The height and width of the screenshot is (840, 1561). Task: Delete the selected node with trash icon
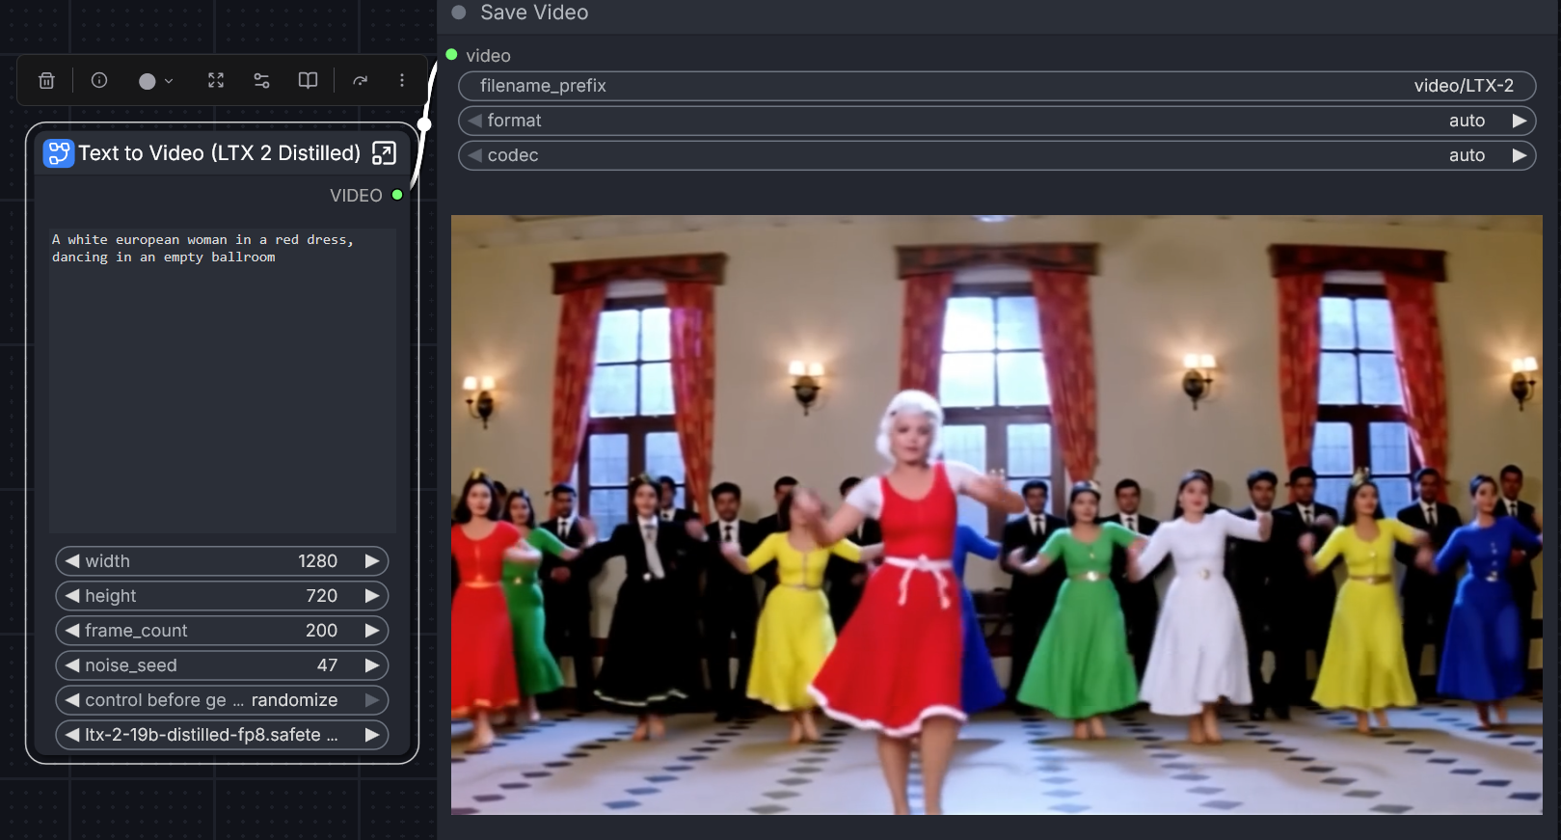click(x=46, y=81)
